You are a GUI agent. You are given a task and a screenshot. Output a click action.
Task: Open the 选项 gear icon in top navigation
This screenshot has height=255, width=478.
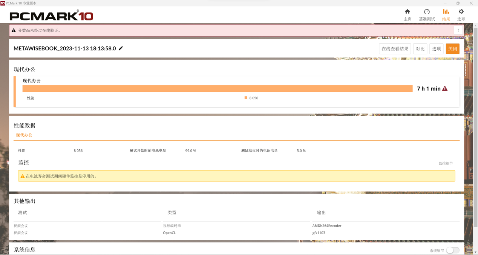point(461,12)
